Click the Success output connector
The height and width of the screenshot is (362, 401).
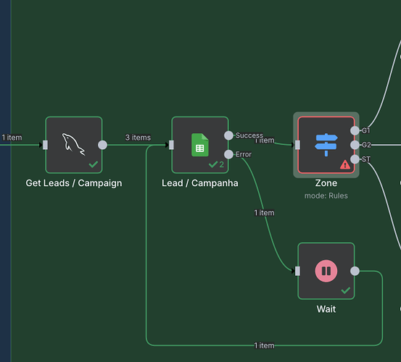click(228, 135)
